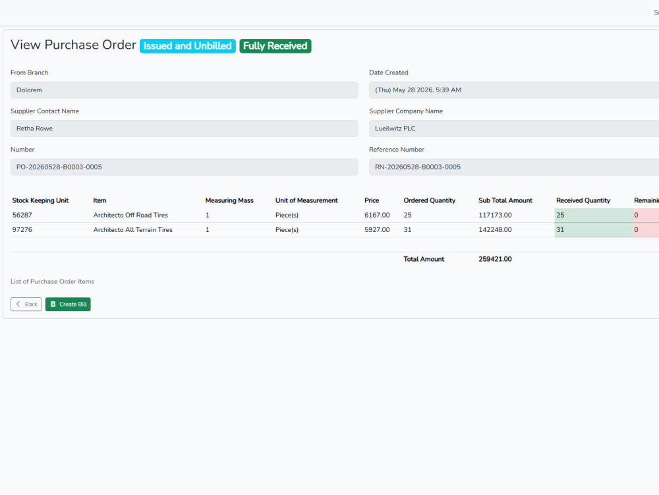This screenshot has width=659, height=495.
Task: Click the Price column header
Action: pyautogui.click(x=372, y=200)
